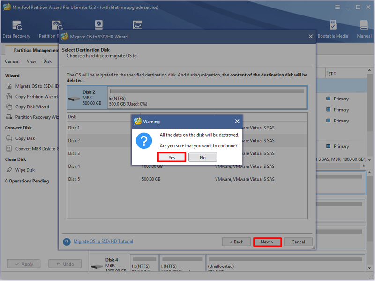
Task: Open the Disk menu
Action: [x=47, y=61]
